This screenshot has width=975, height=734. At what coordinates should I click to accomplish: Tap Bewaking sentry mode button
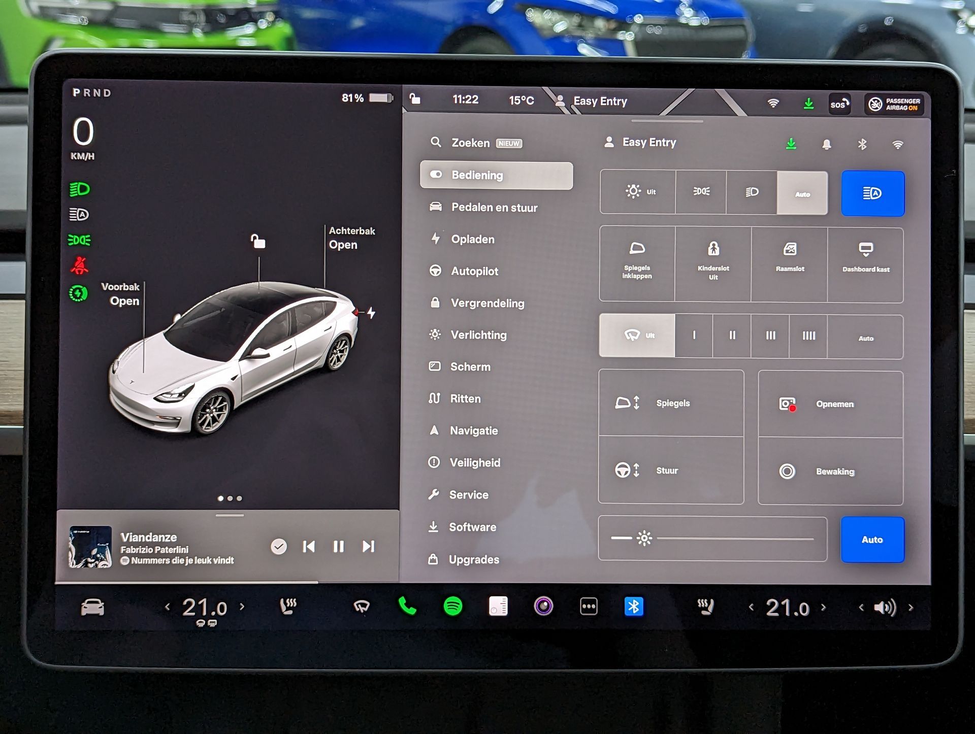[x=831, y=472]
